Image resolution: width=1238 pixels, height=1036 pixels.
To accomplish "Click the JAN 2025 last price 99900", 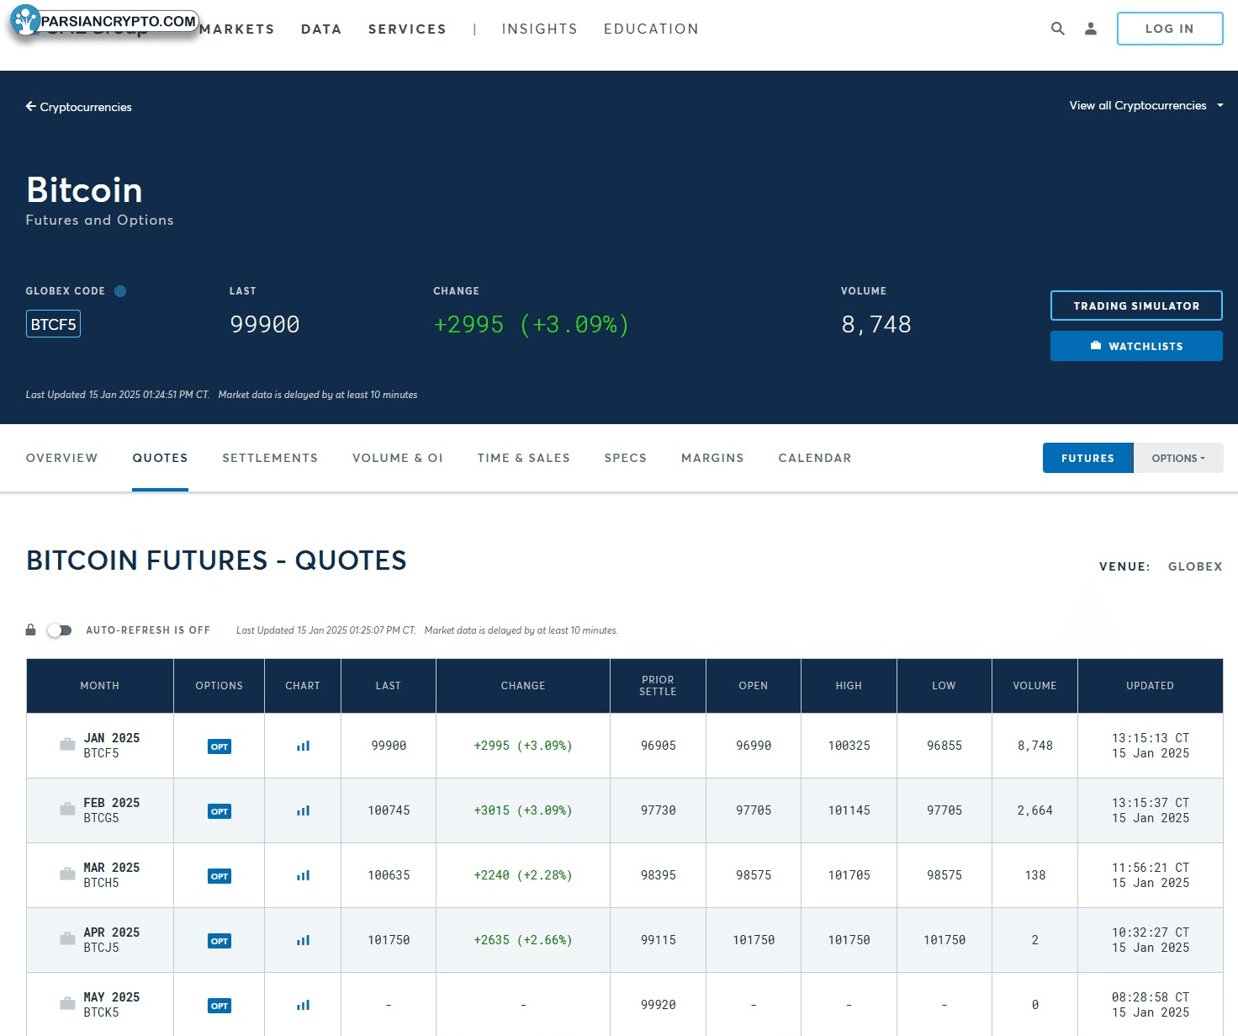I will pos(389,746).
